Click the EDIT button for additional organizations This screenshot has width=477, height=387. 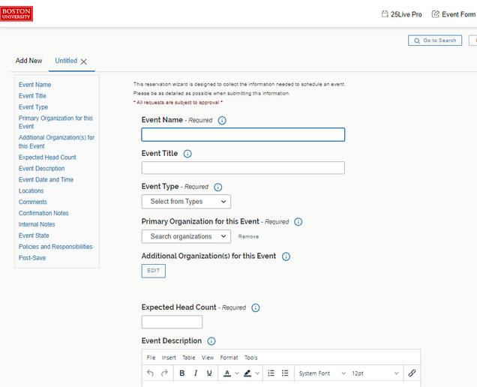click(154, 271)
